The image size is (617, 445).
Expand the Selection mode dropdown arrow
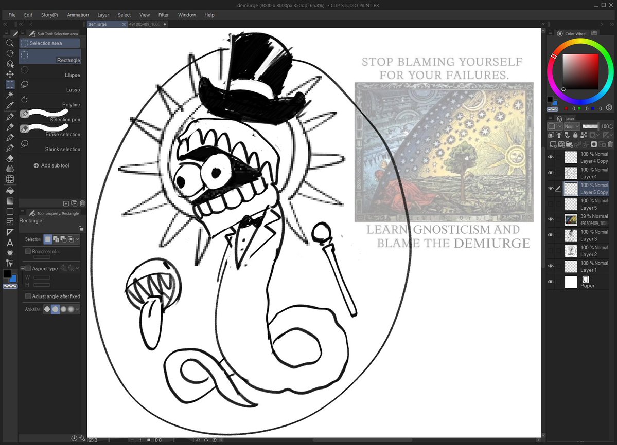78,239
